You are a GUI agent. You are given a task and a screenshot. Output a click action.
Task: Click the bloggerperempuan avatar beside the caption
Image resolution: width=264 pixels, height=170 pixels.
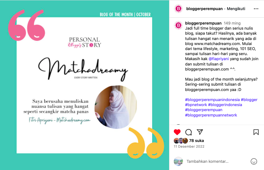[x=178, y=25]
